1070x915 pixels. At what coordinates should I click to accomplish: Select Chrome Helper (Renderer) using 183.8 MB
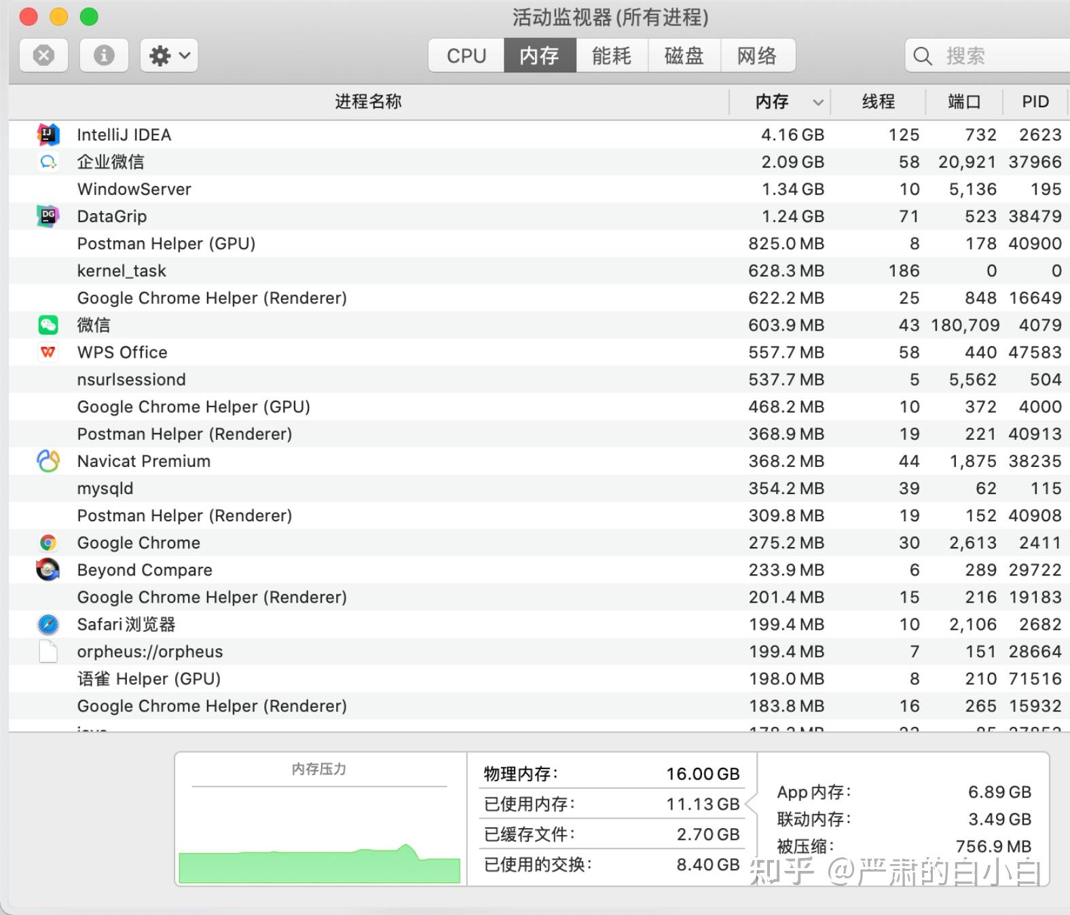pyautogui.click(x=538, y=705)
